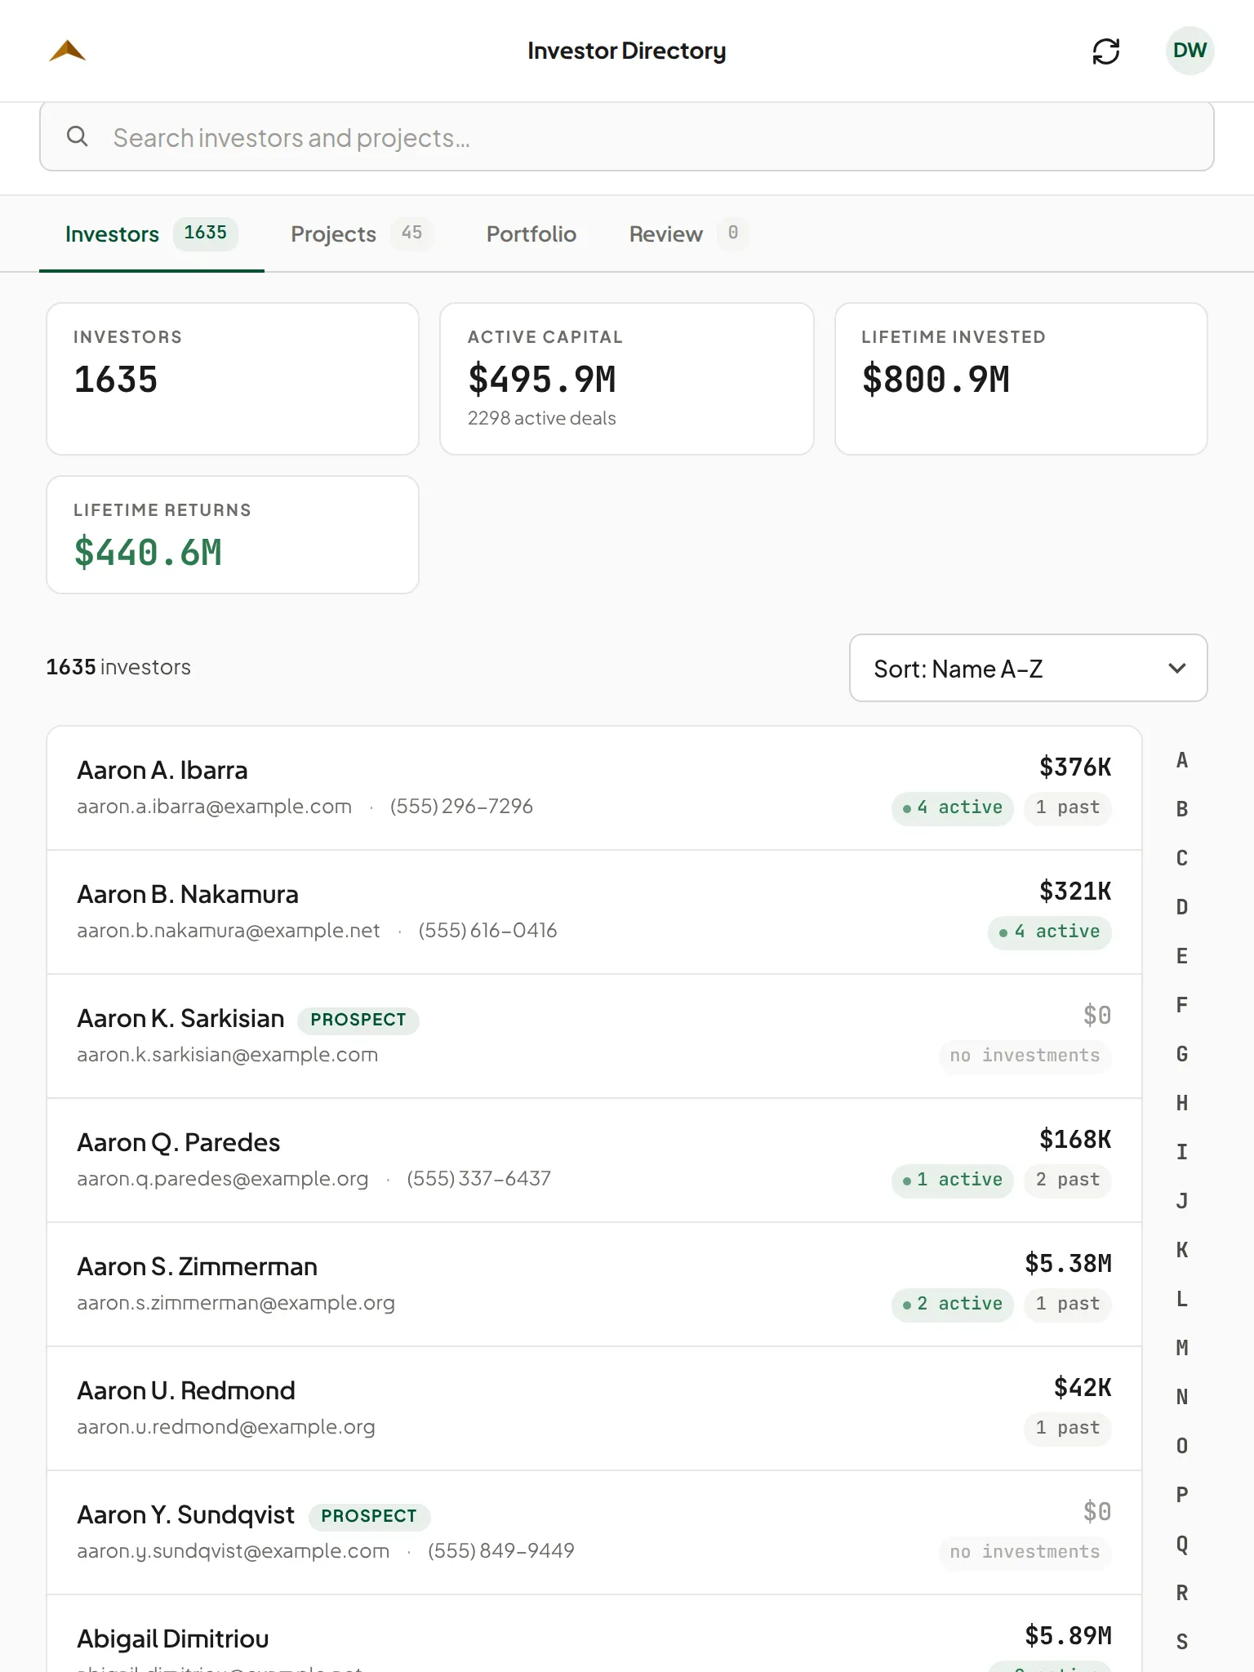Click the 4 active badge for Aaron A. Ibarra
The height and width of the screenshot is (1672, 1254).
[x=952, y=808]
